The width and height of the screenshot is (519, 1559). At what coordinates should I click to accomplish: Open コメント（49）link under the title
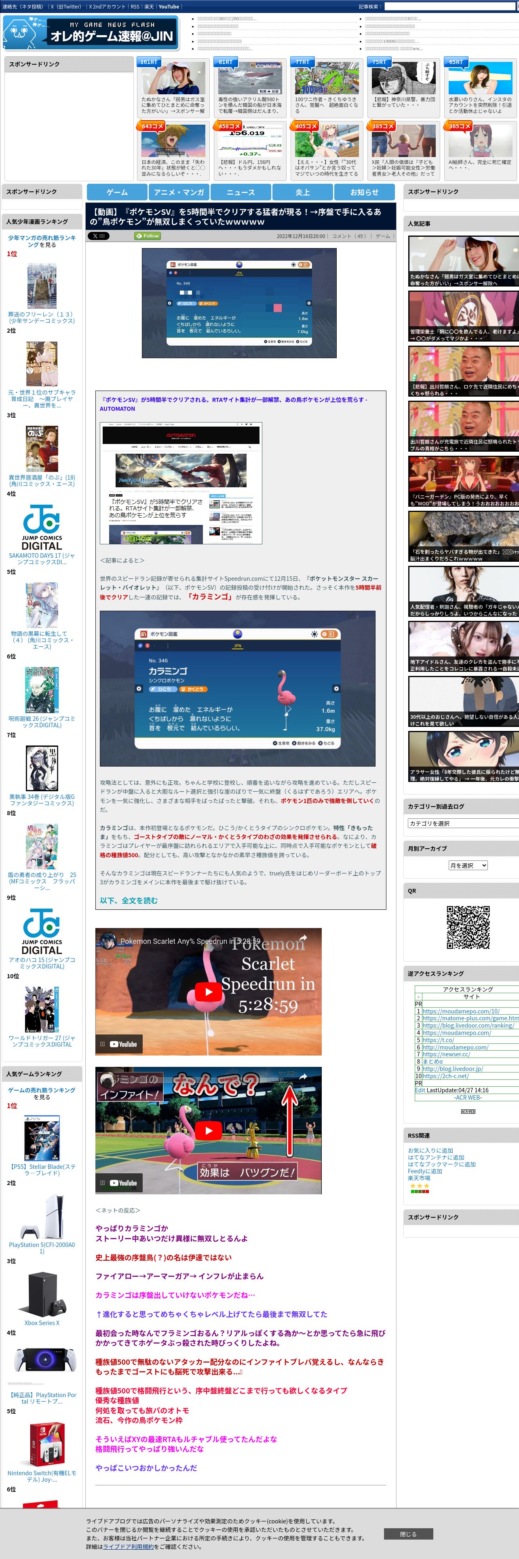[x=350, y=236]
